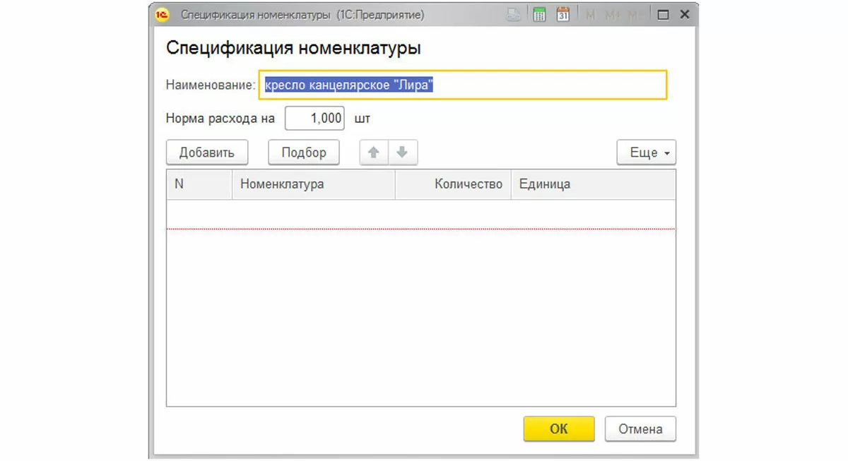Image resolution: width=848 pixels, height=461 pixels.
Task: Open the Подбор selection button
Action: [x=304, y=152]
